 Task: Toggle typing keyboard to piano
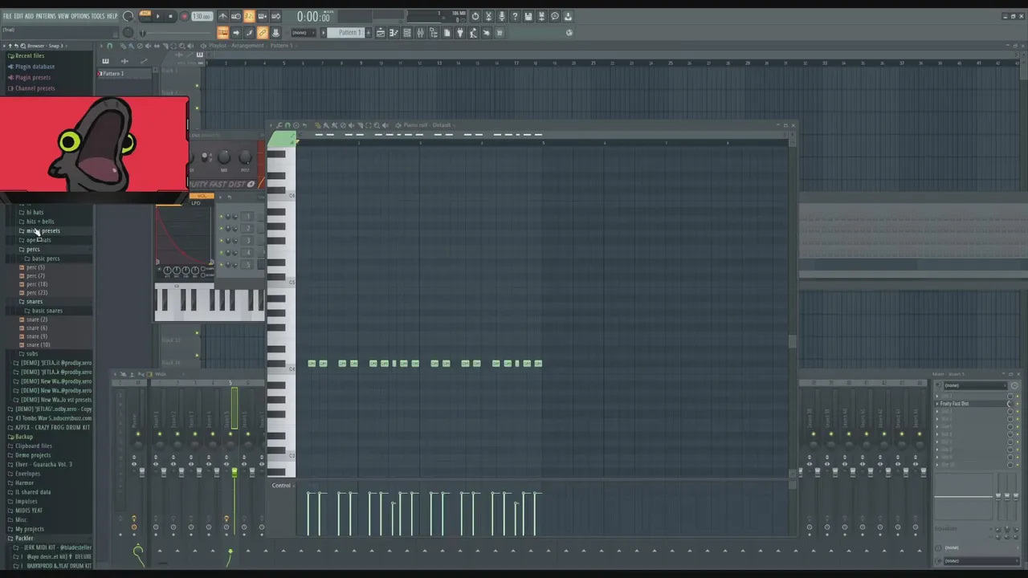(222, 32)
